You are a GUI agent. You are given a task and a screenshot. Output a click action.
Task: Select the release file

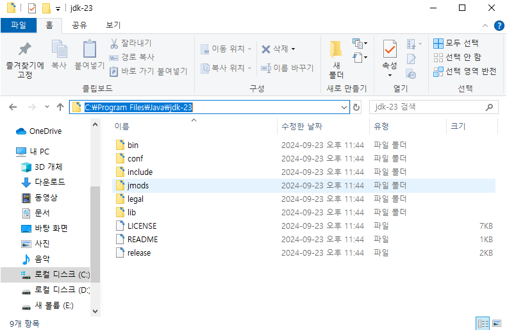304,252
